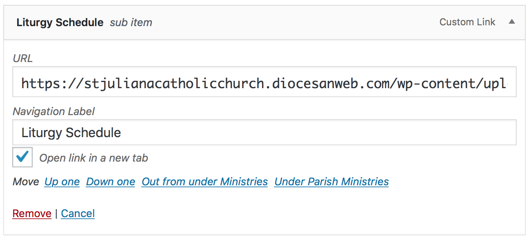Click the italic "sub item" header text

click(x=131, y=22)
